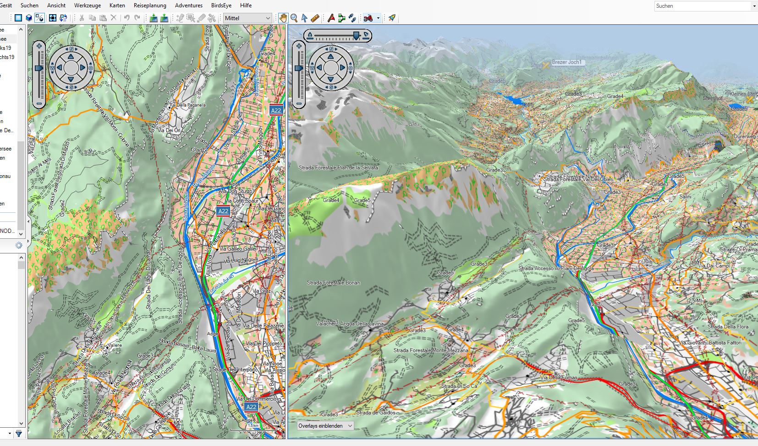The width and height of the screenshot is (758, 446).
Task: Click the filter funnel icon
Action: click(x=19, y=433)
